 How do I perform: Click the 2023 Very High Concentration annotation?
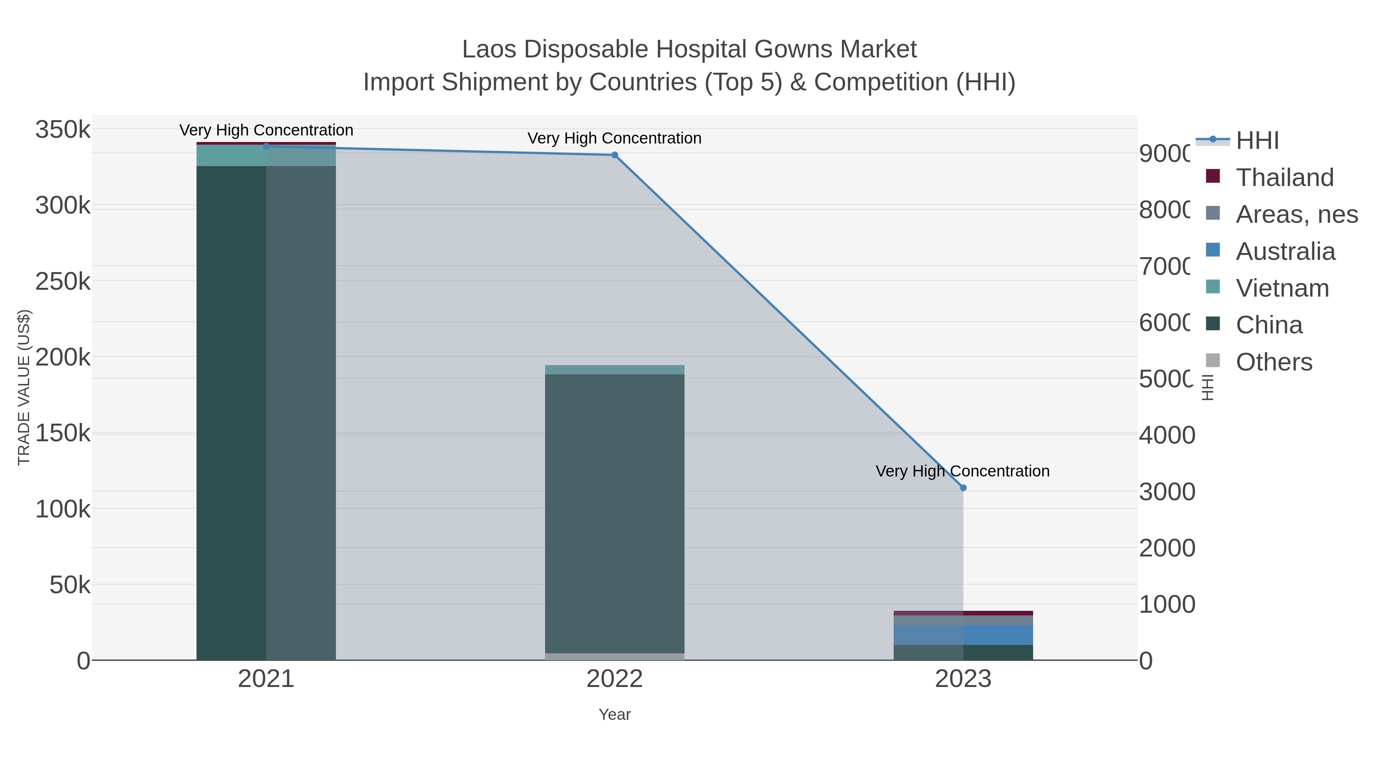963,471
